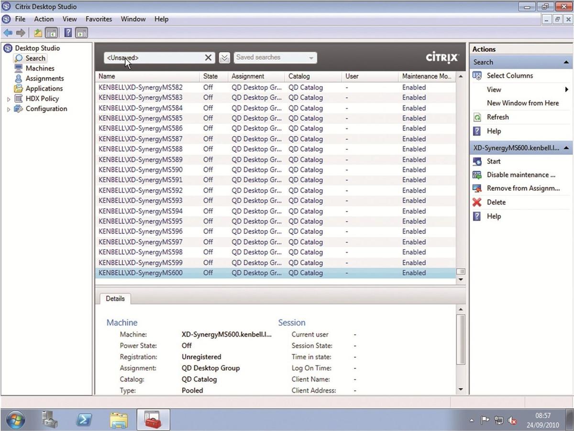
Task: Click the Off state in XD-SynergyMS592 row
Action: point(208,191)
